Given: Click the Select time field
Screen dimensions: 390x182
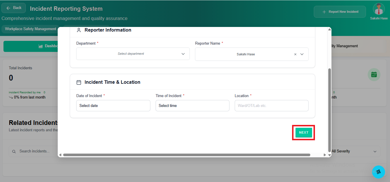Looking at the screenshot, I should [192, 106].
